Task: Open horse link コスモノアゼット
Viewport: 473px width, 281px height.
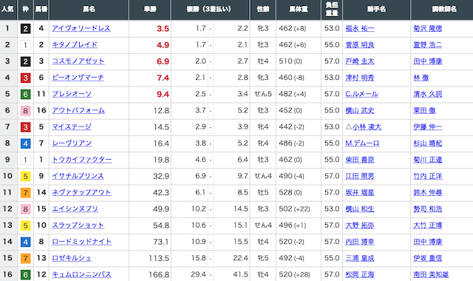Action: coord(78,61)
